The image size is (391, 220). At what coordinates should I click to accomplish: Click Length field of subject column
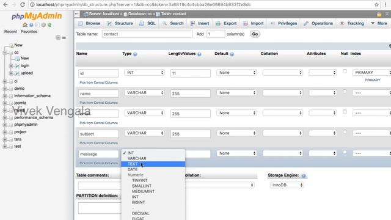pos(190,134)
